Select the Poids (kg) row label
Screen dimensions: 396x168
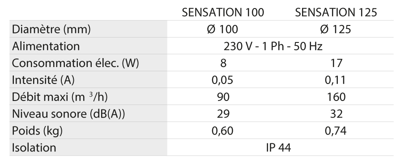tap(37, 131)
